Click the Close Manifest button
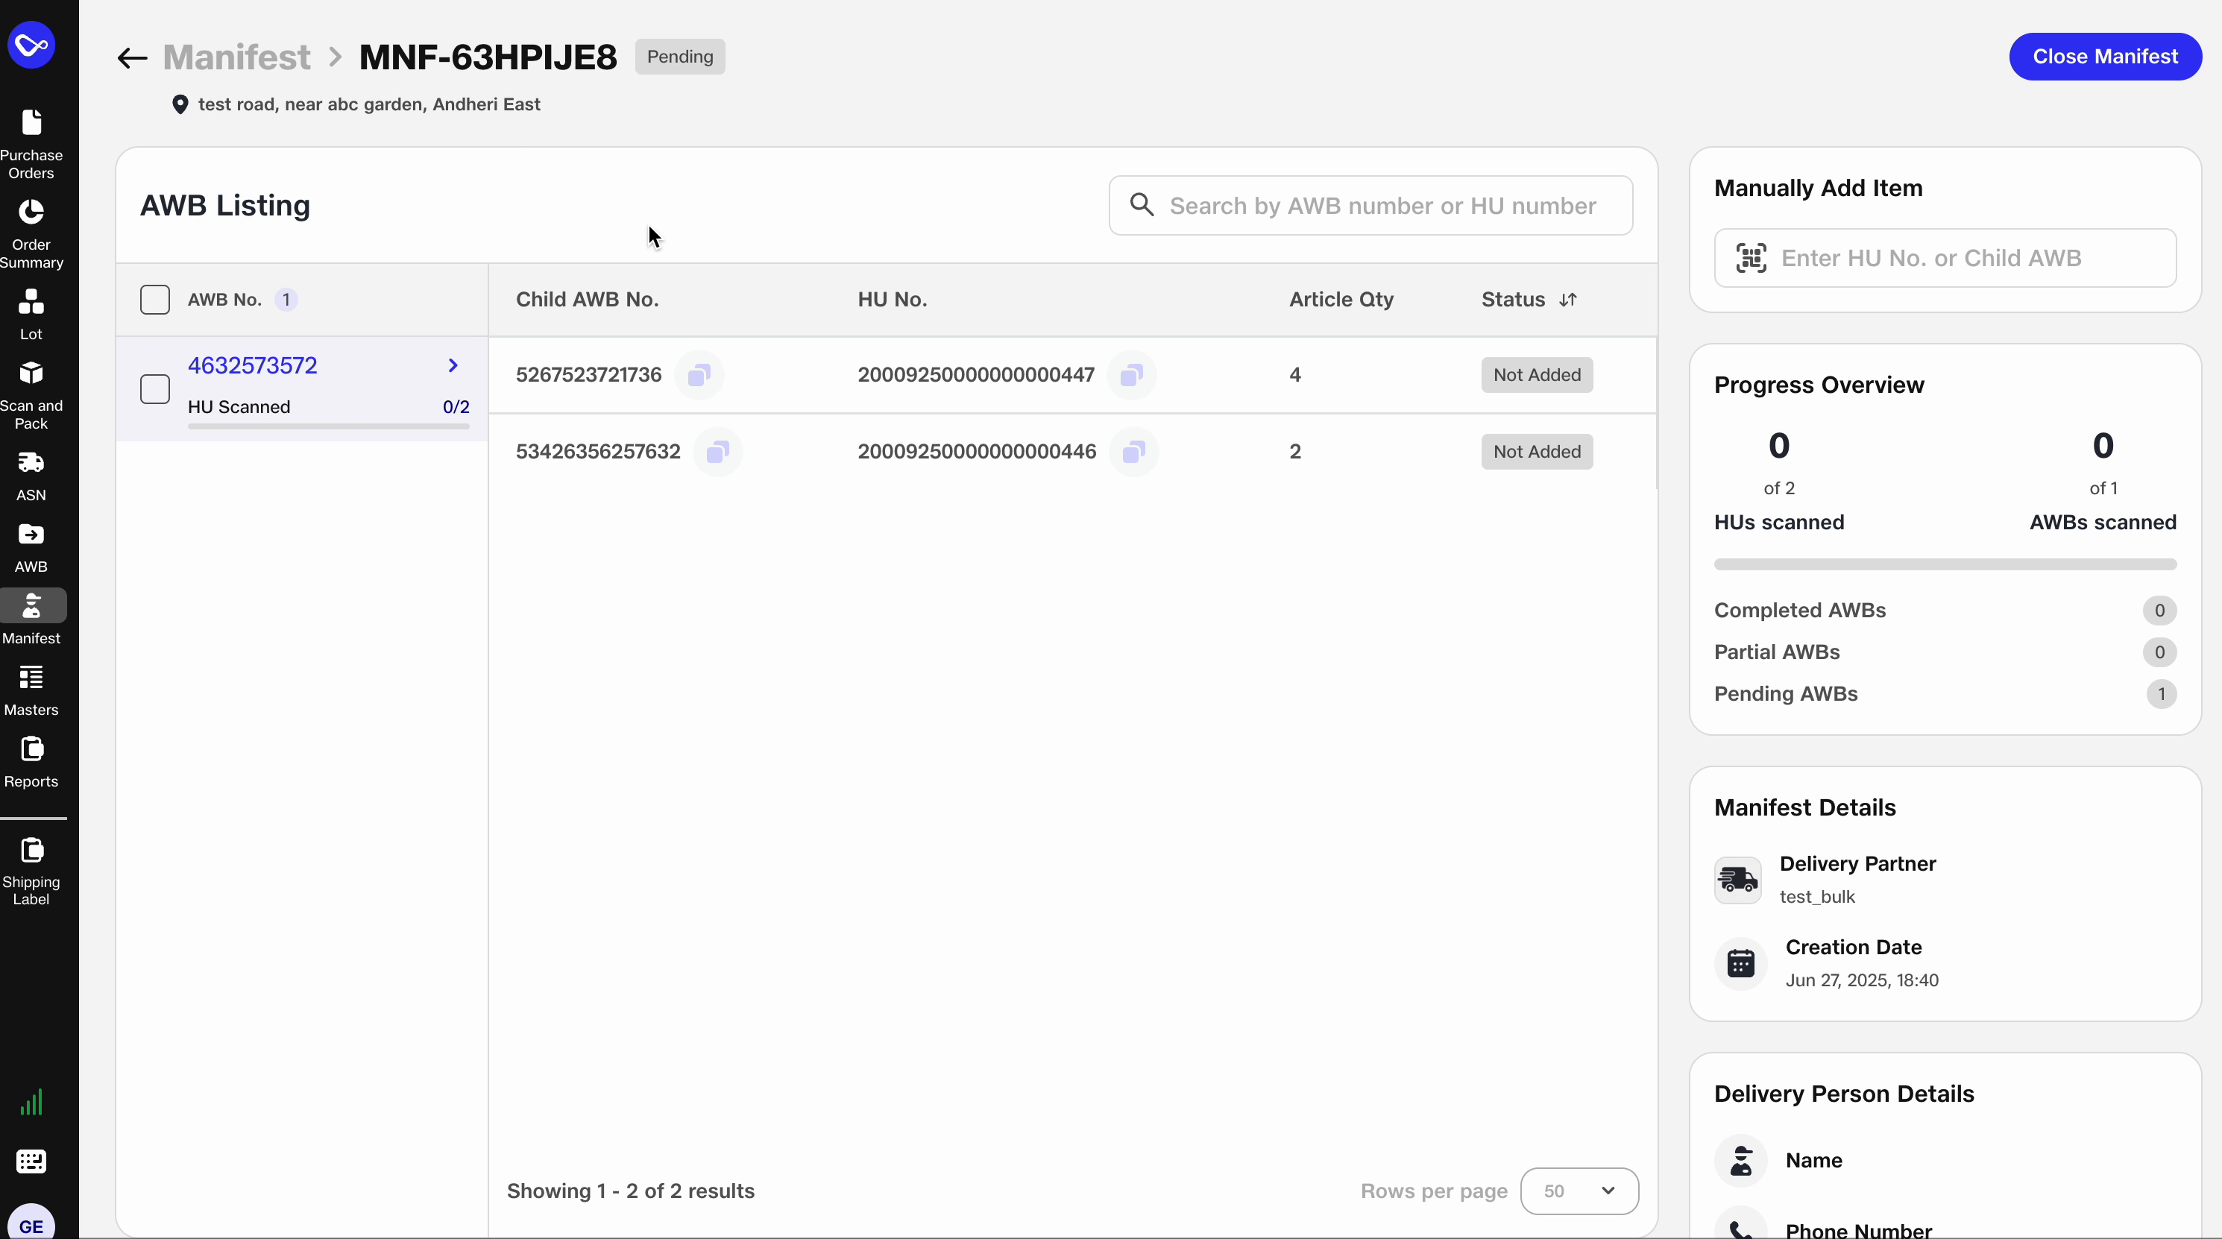 click(x=2105, y=57)
